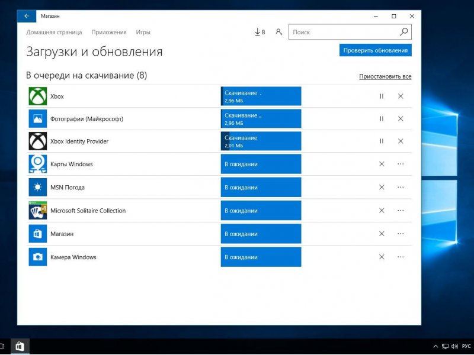
Task: Open Магазин app icon in list
Action: pyautogui.click(x=38, y=234)
